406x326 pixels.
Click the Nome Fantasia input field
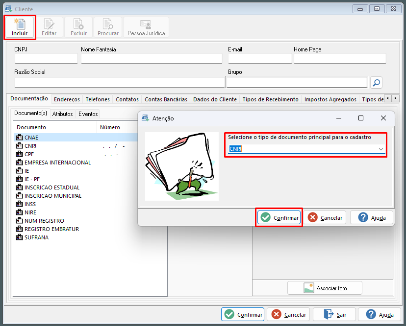[152, 58]
